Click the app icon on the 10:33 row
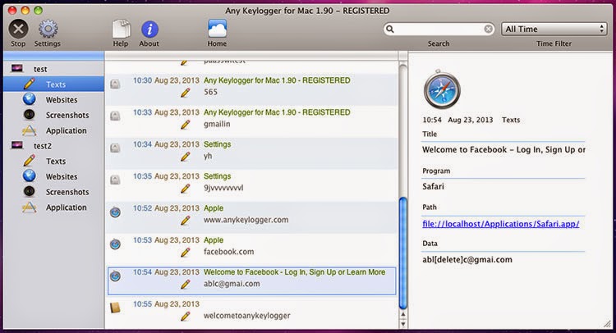 click(115, 116)
